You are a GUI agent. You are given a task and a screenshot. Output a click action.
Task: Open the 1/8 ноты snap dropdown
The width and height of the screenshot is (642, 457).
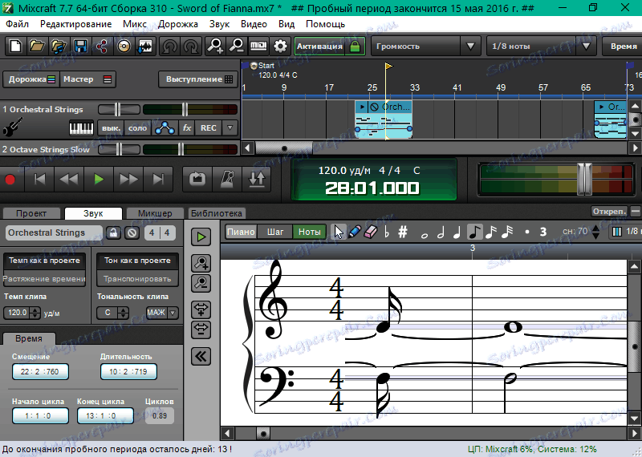(542, 47)
